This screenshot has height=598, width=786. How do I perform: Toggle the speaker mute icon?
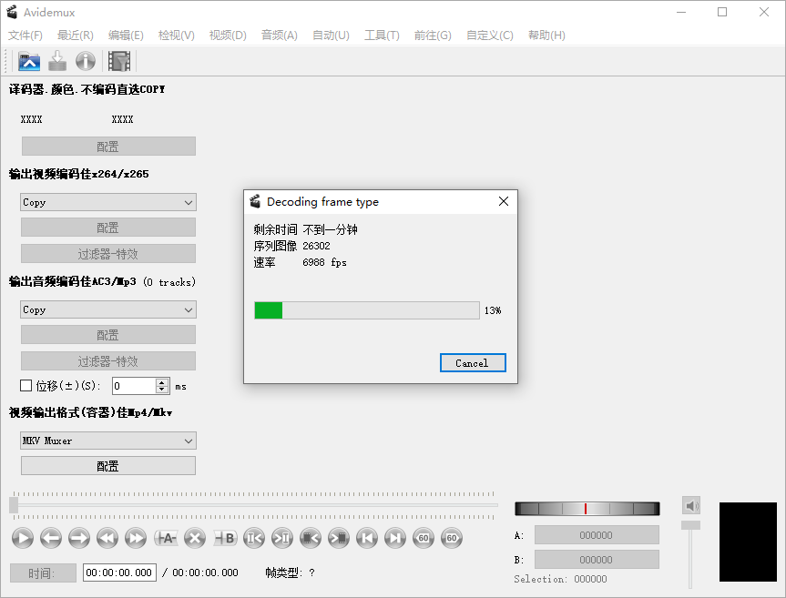point(691,505)
